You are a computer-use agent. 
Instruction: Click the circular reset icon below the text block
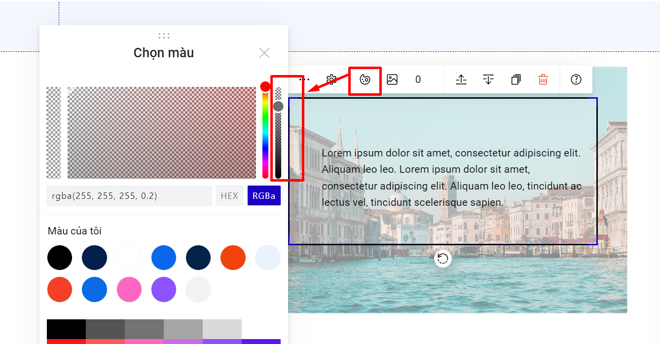coord(443,259)
